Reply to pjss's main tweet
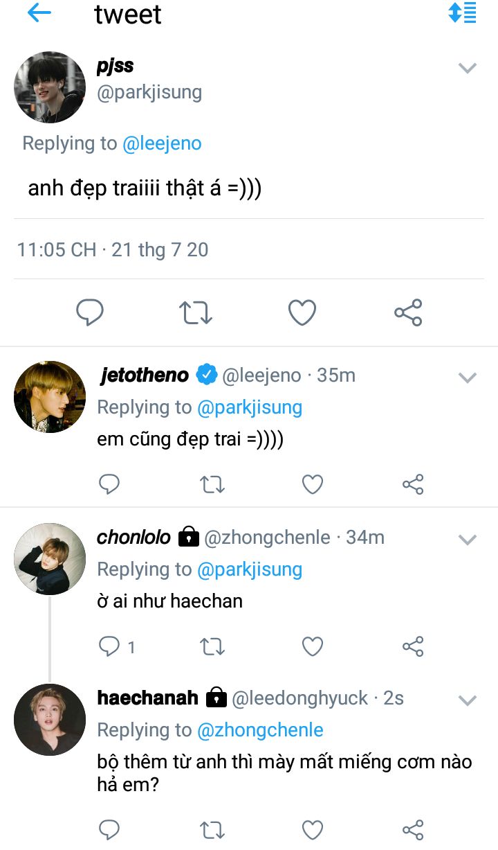 tap(90, 313)
